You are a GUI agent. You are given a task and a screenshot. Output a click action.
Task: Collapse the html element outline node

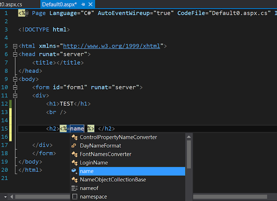tap(15, 46)
